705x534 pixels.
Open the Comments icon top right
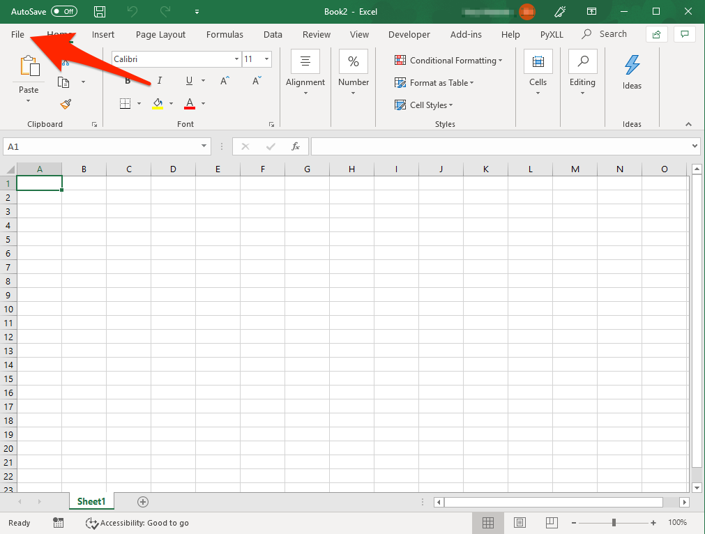tap(685, 35)
